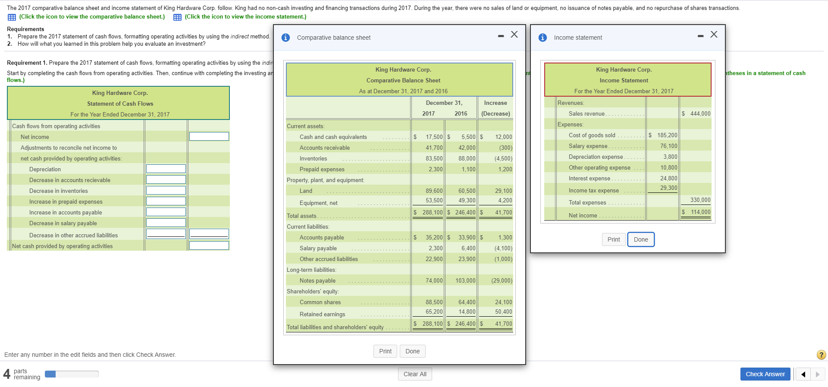Click the 'Depreciation expense' row label

coord(596,157)
